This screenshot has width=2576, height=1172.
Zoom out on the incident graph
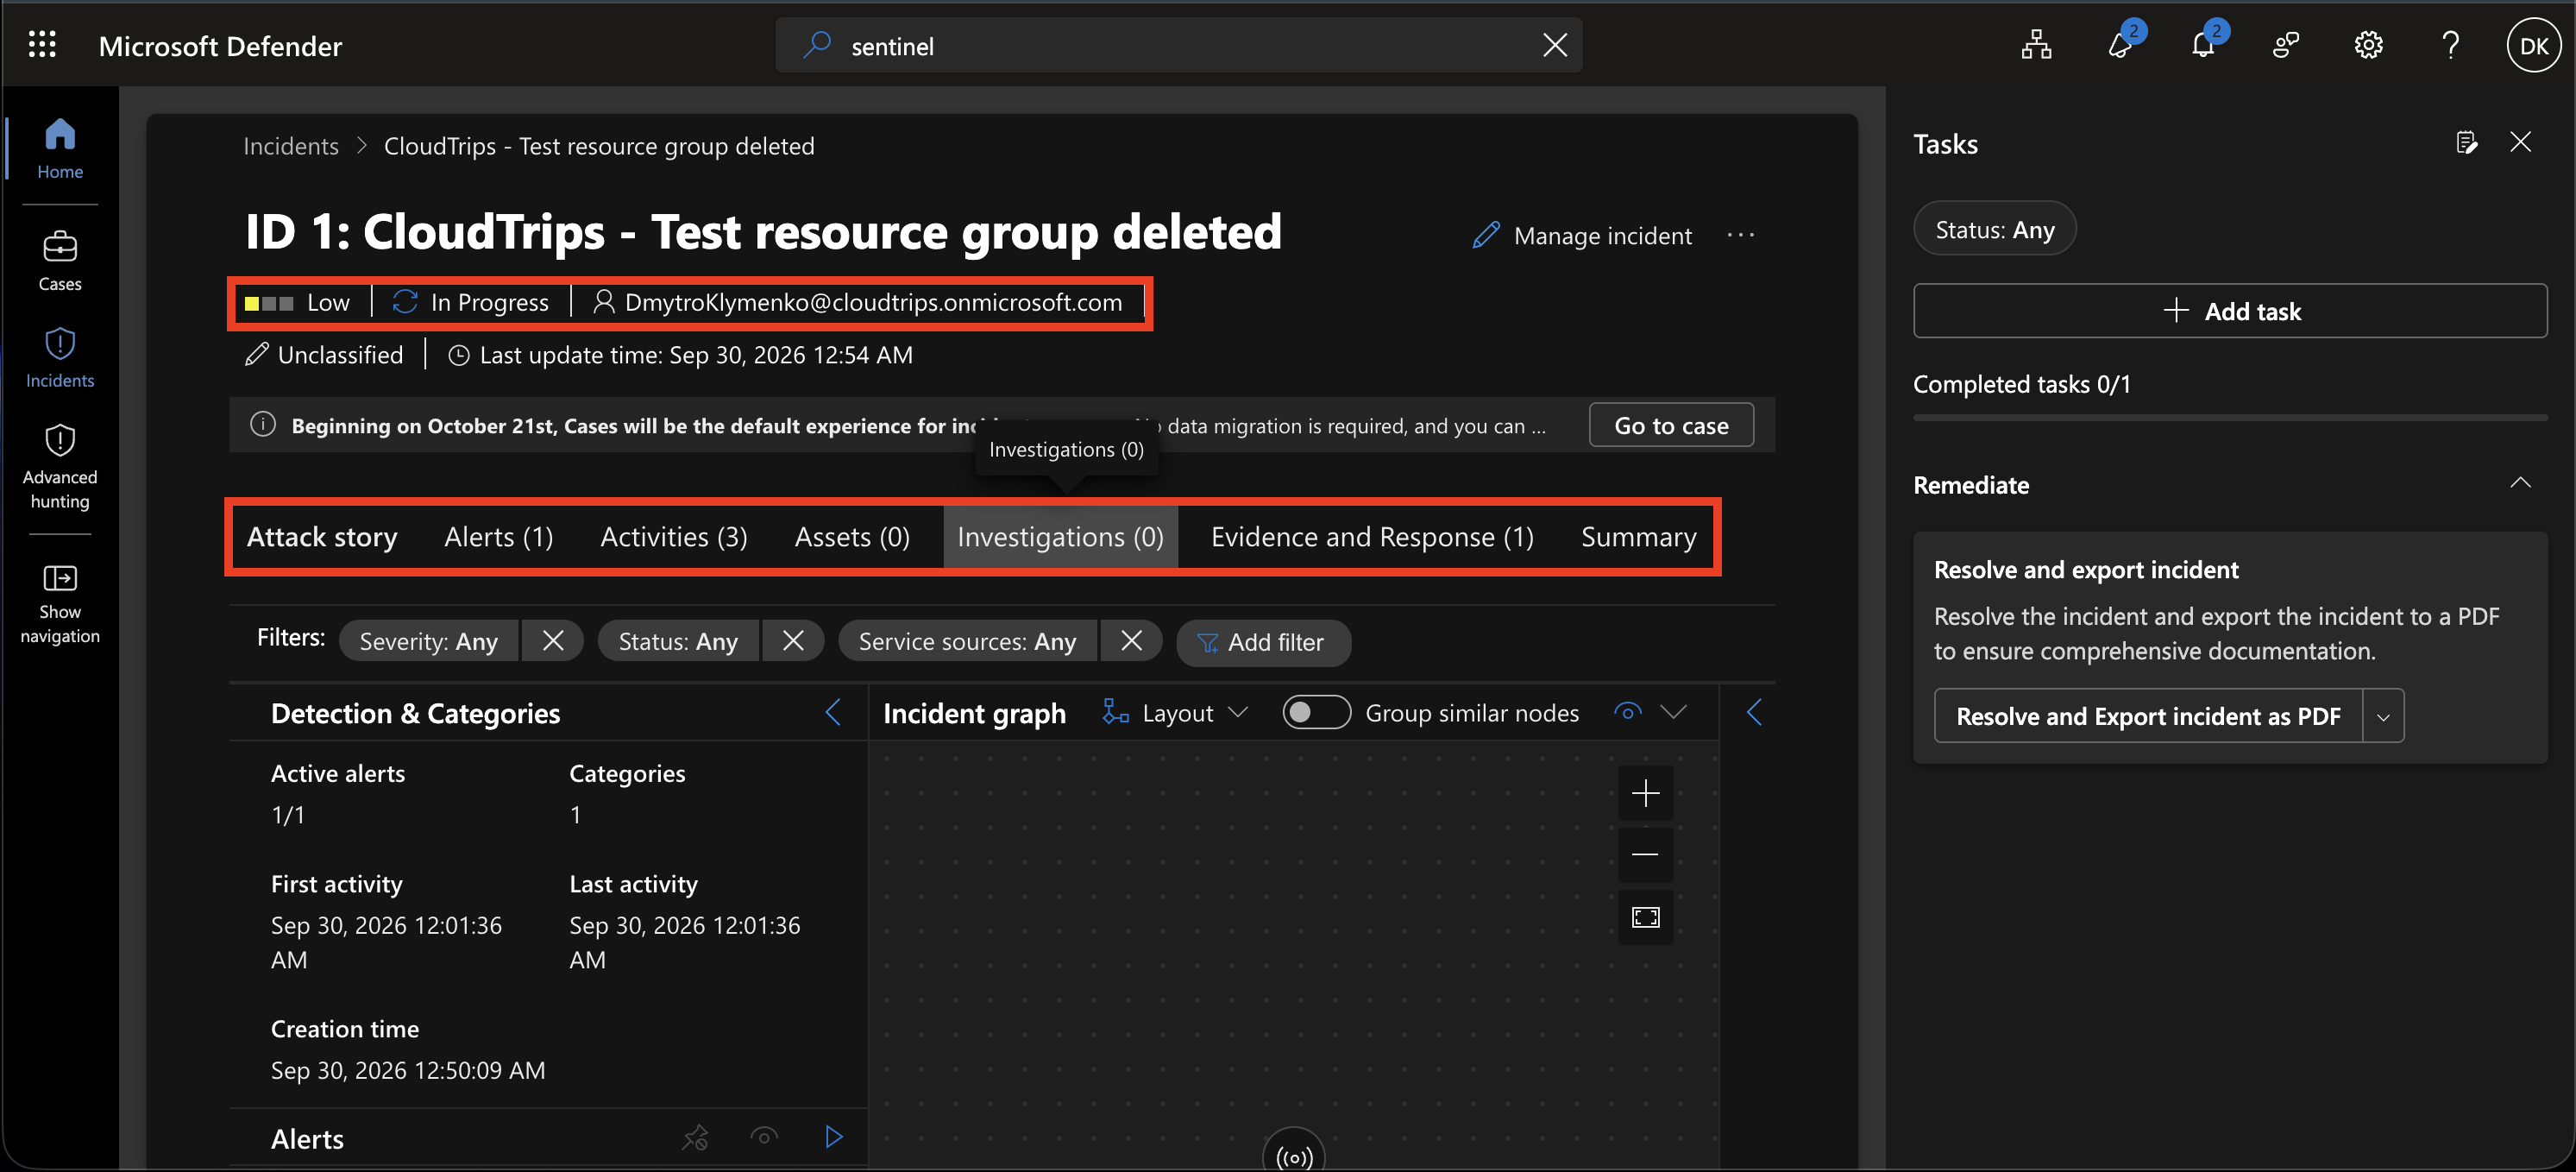point(1645,855)
